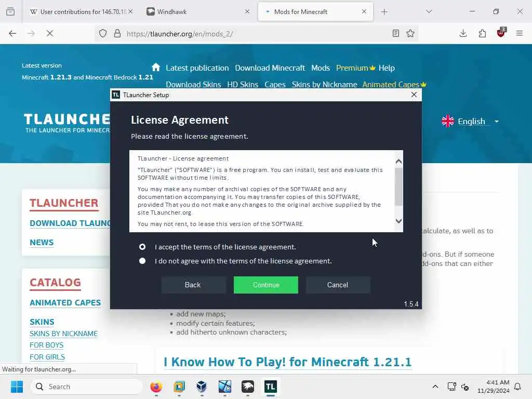Image resolution: width=532 pixels, height=399 pixels.
Task: Open the FOR GIRLS skins link
Action: (47, 357)
